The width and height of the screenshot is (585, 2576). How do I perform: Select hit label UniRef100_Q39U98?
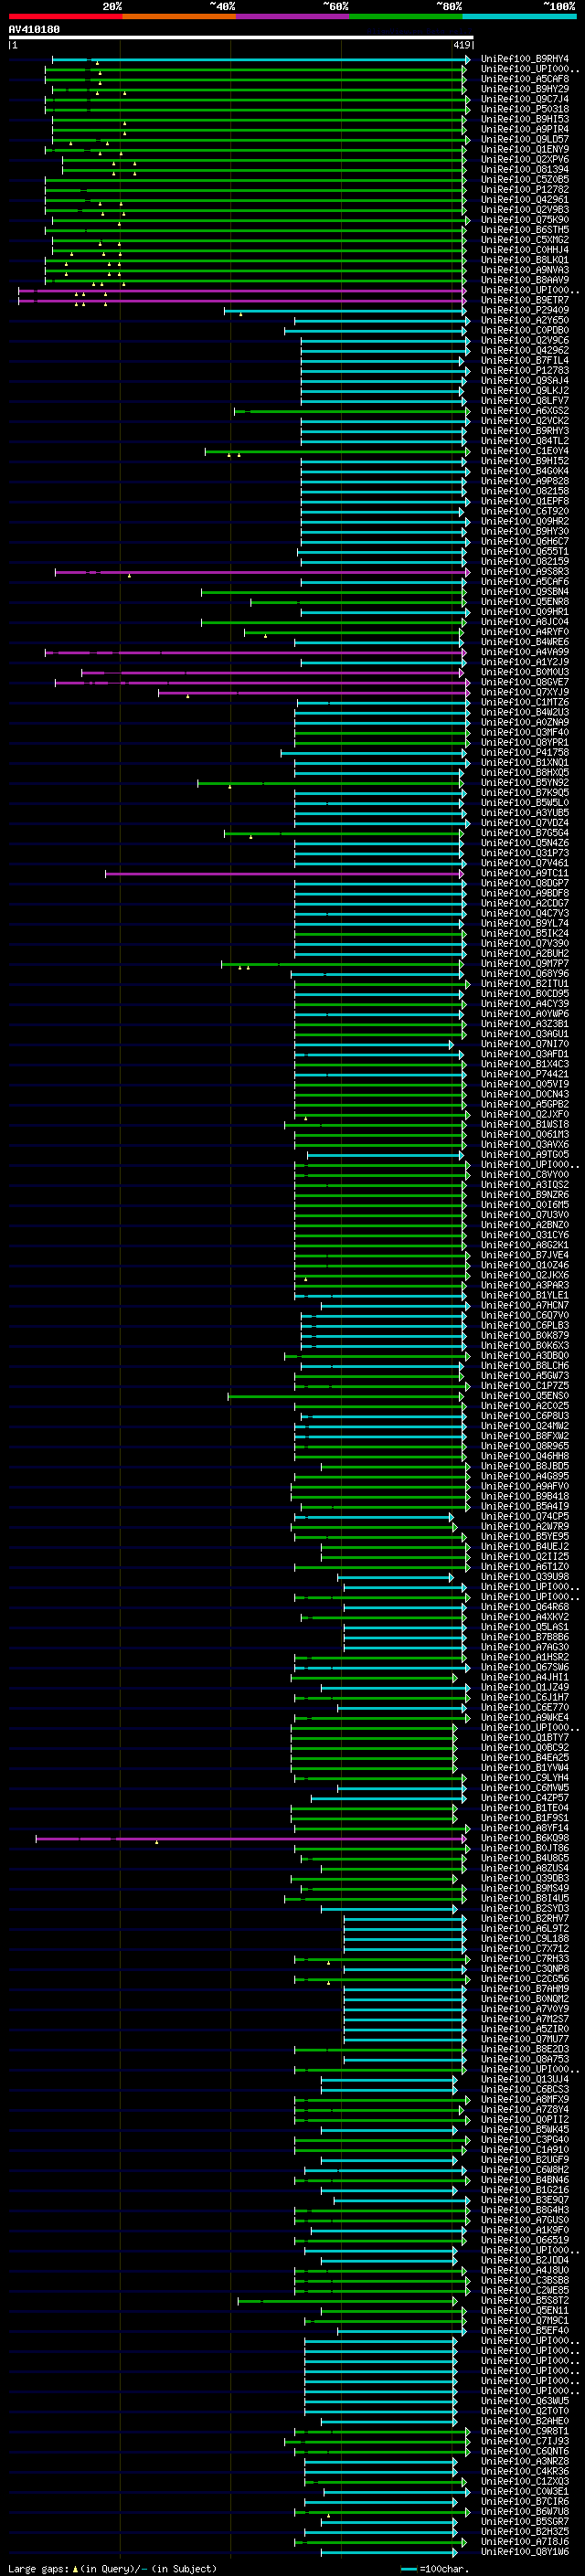[x=525, y=1577]
